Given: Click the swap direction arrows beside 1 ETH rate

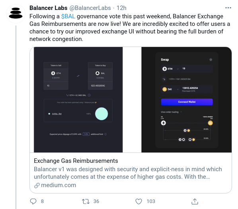Looking at the screenshot, I should 164,79.
